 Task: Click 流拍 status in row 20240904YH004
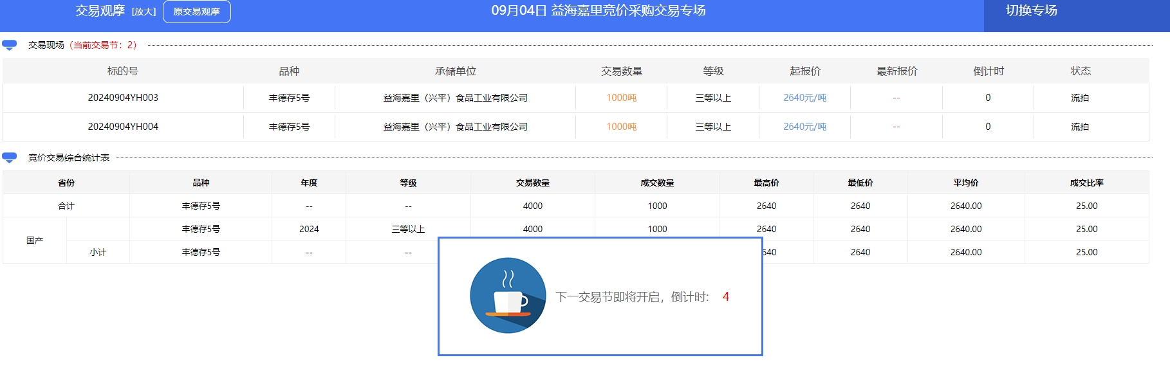coord(1080,127)
